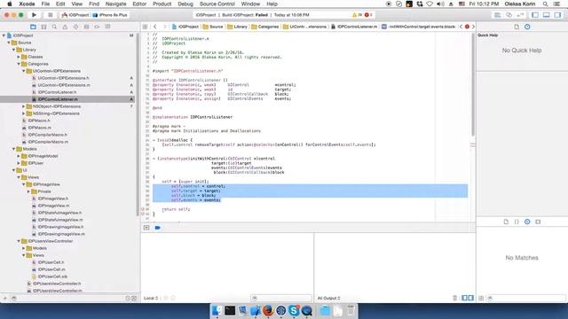Jump to next issue arrow in jump bar
This screenshot has height=319, width=568.
click(473, 27)
